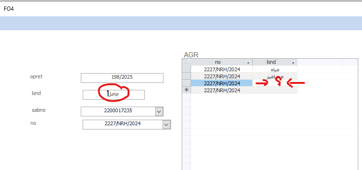Click new record row no cell

pyautogui.click(x=221, y=90)
